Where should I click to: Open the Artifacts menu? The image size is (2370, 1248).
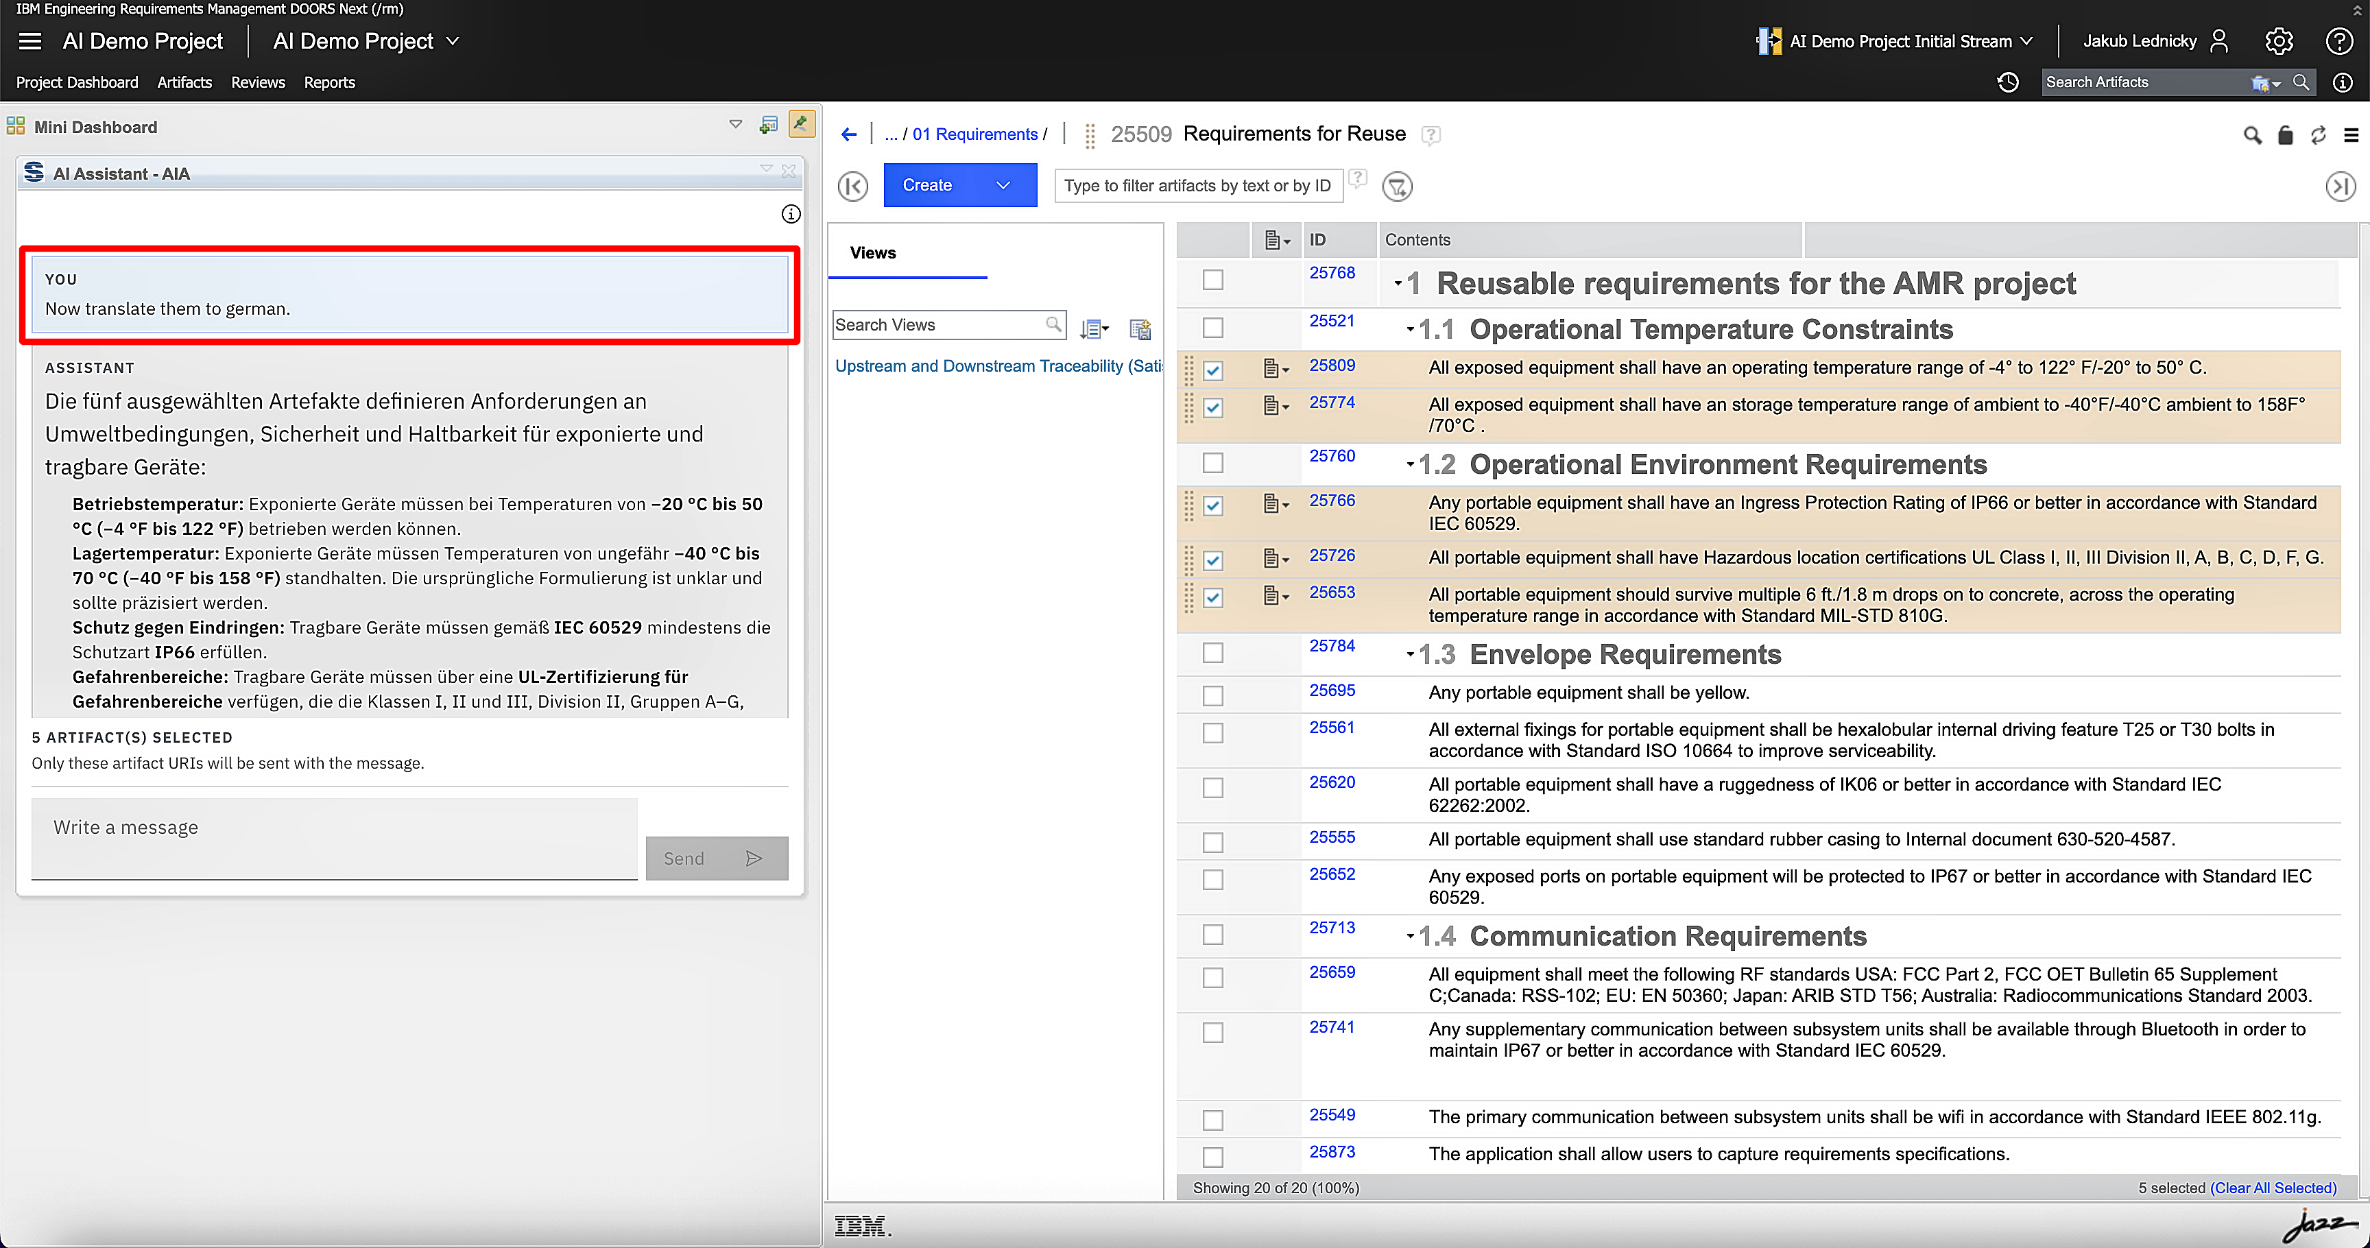[x=184, y=83]
